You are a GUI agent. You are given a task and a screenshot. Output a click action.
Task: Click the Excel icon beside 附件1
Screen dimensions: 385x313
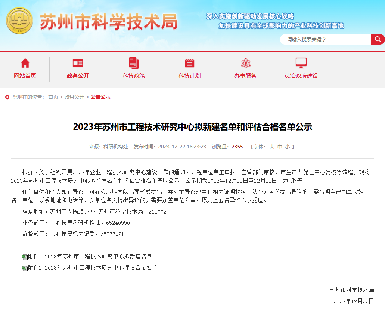pyautogui.click(x=25, y=257)
